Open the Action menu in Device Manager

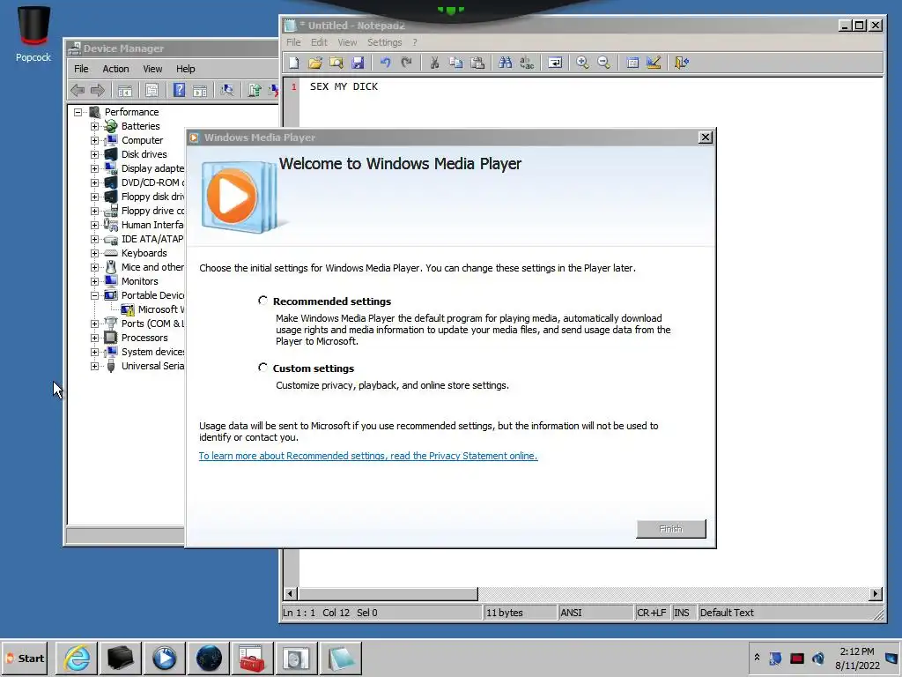coord(115,69)
